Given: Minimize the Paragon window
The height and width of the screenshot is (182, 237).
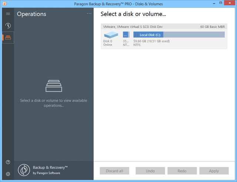Looking at the screenshot, I should point(214,3).
